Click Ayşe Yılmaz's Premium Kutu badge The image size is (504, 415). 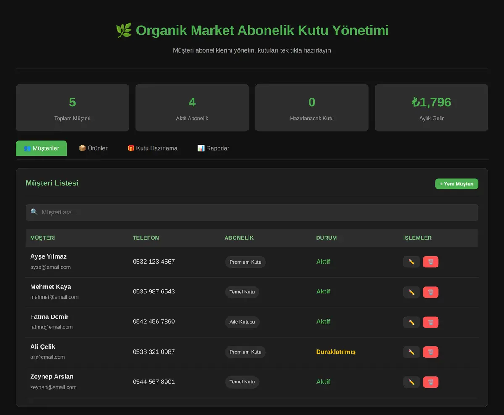click(245, 262)
